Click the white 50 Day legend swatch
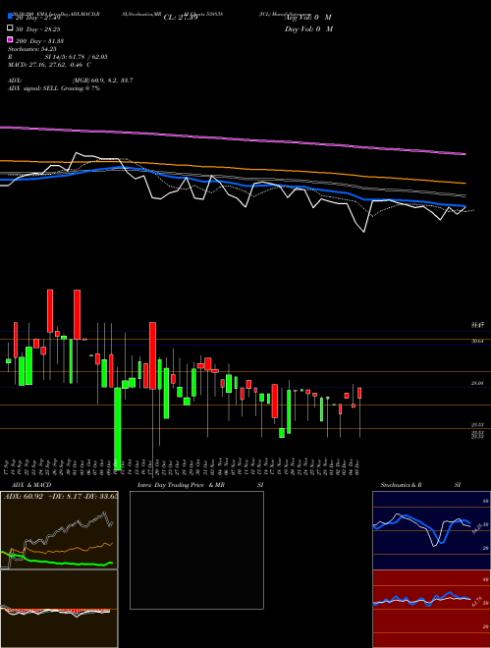Image resolution: width=491 pixels, height=648 pixels. point(11,28)
